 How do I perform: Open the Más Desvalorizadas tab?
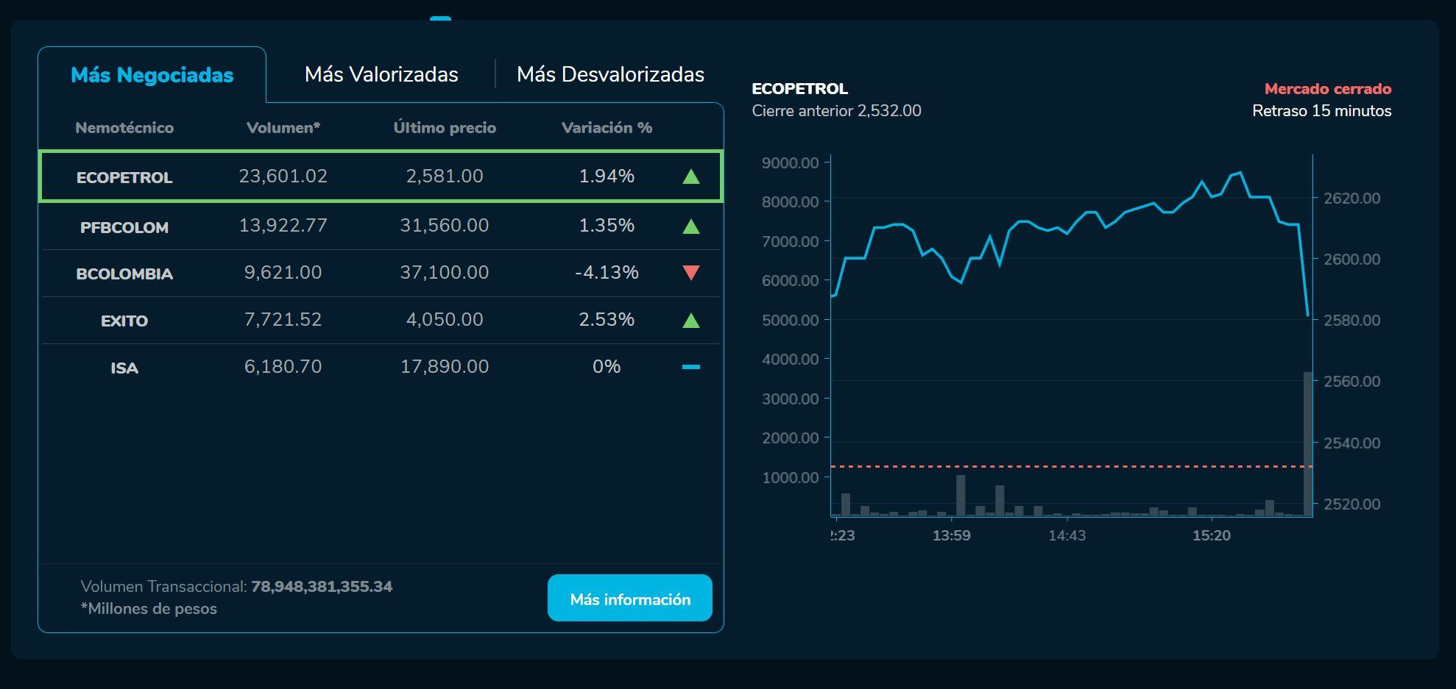click(611, 74)
